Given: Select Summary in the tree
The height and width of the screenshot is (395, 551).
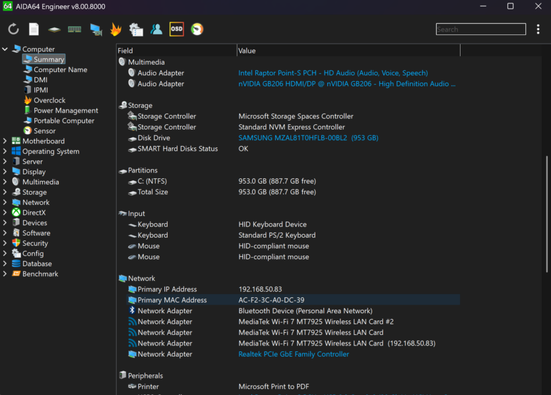Looking at the screenshot, I should tap(44, 59).
